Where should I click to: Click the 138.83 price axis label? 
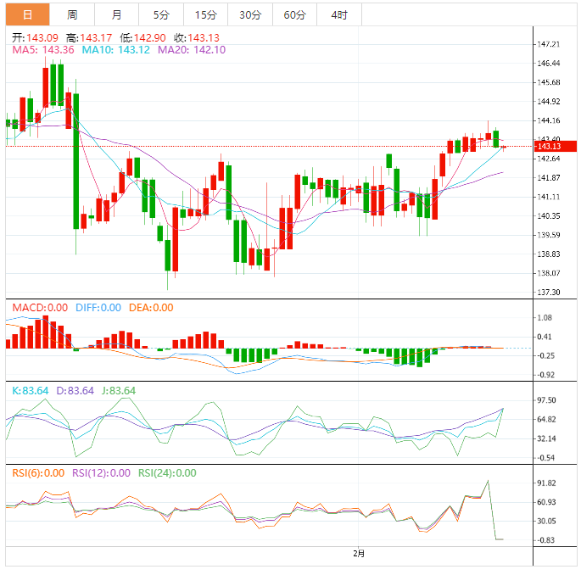click(549, 254)
